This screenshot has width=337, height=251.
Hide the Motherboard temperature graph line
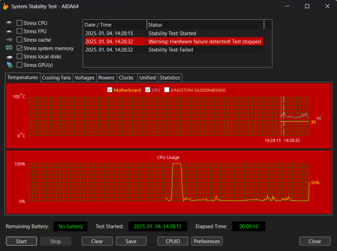(x=110, y=90)
